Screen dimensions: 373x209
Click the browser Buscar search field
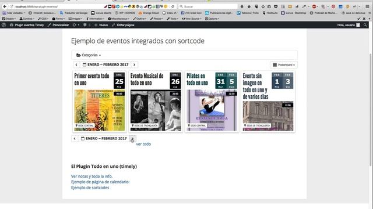pos(208,6)
